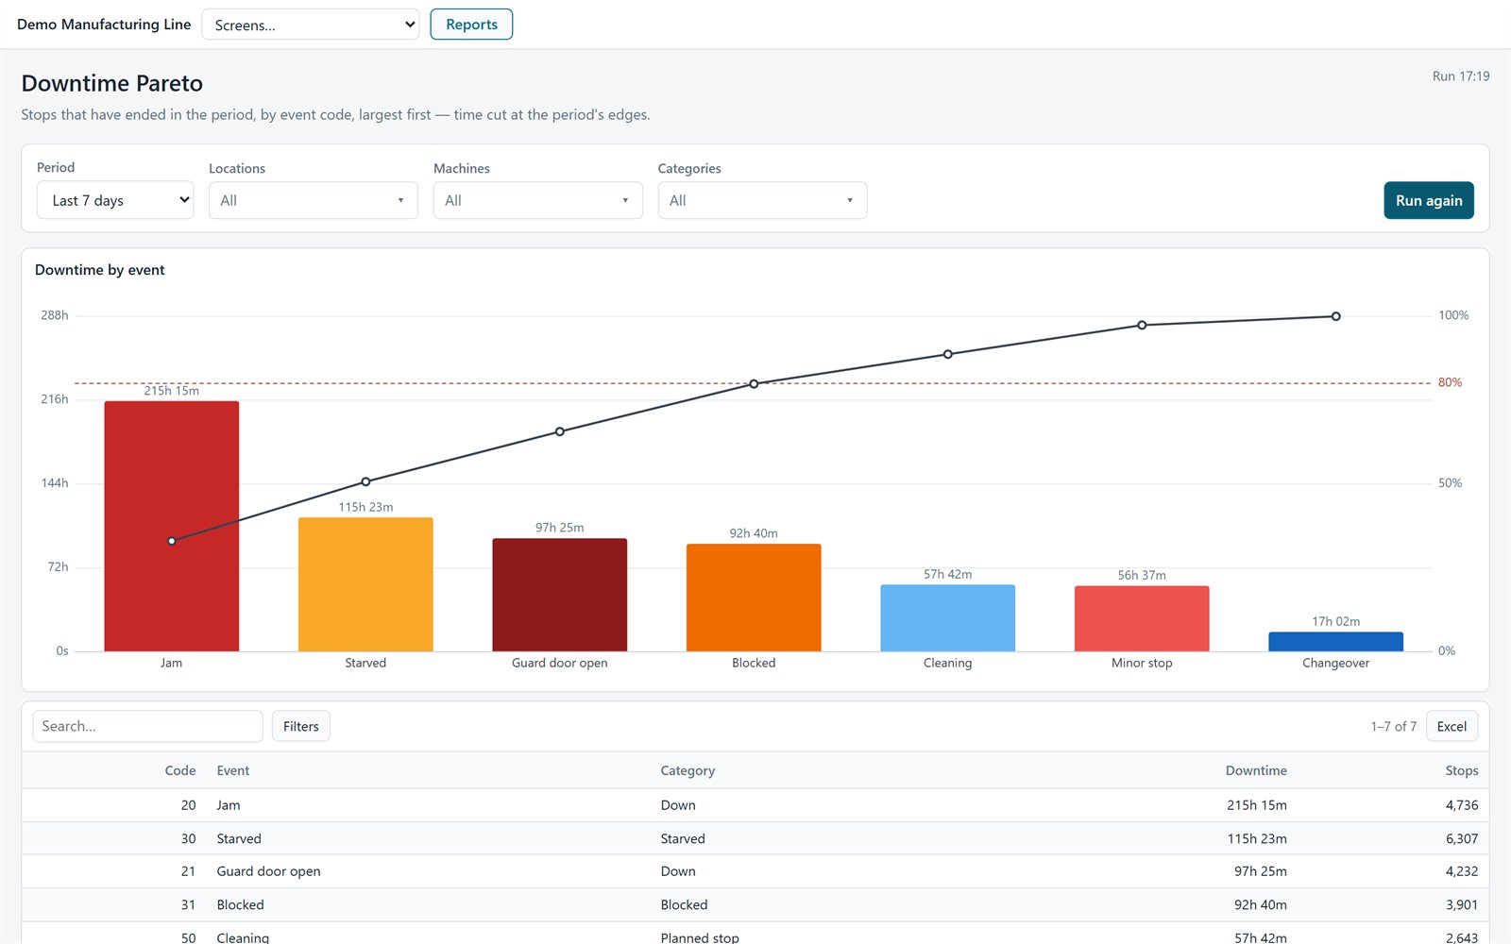
Task: Click the 100% Pareto point above Changeover
Action: point(1336,316)
